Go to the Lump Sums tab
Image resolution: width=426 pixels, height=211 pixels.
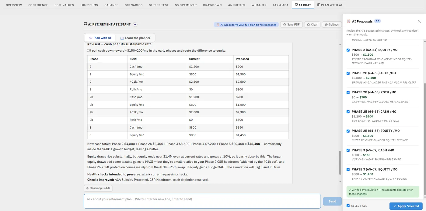point(89,5)
